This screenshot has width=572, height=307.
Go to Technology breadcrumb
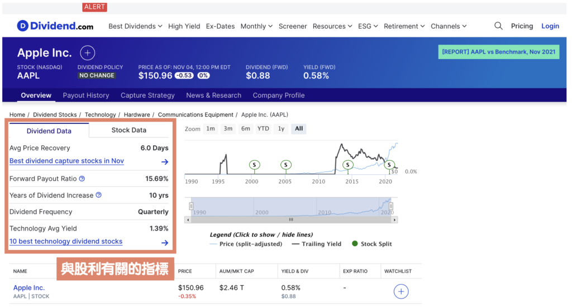click(101, 114)
